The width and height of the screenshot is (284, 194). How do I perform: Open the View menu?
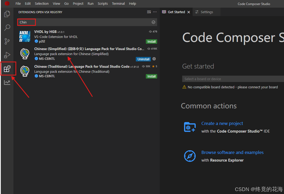(x=56, y=4)
